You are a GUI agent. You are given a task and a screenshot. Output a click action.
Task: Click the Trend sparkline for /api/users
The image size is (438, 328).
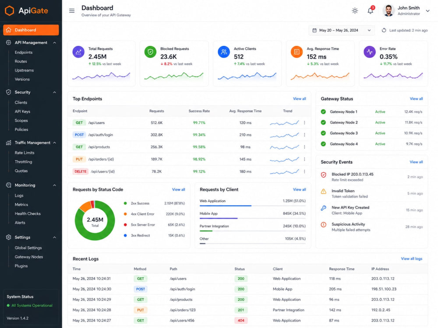[284, 123]
